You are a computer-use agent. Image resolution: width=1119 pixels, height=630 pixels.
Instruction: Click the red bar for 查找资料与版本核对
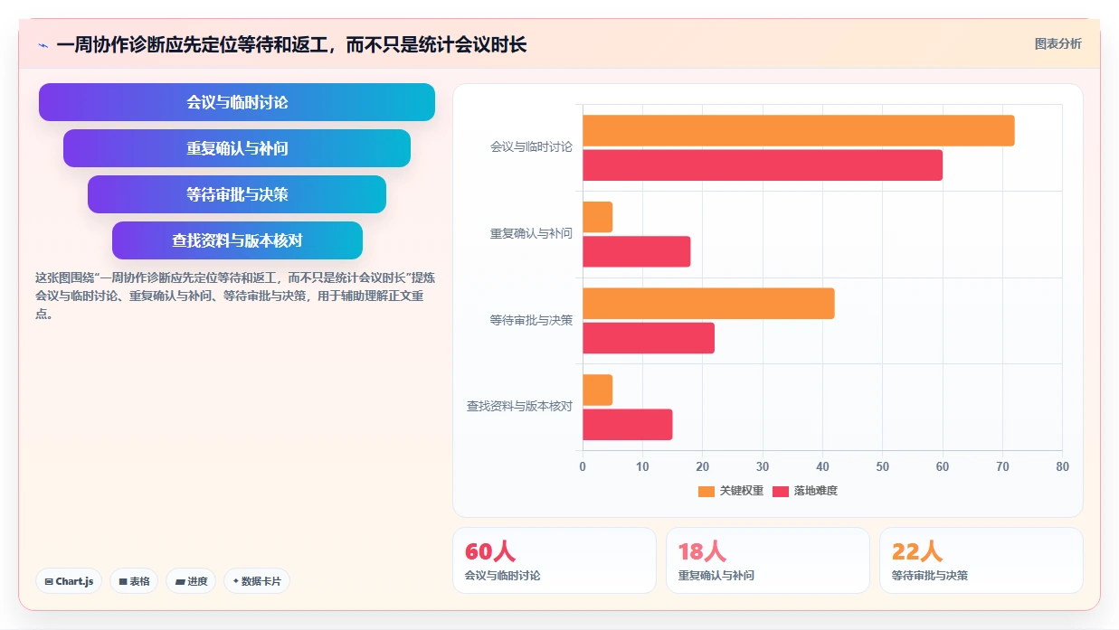628,425
